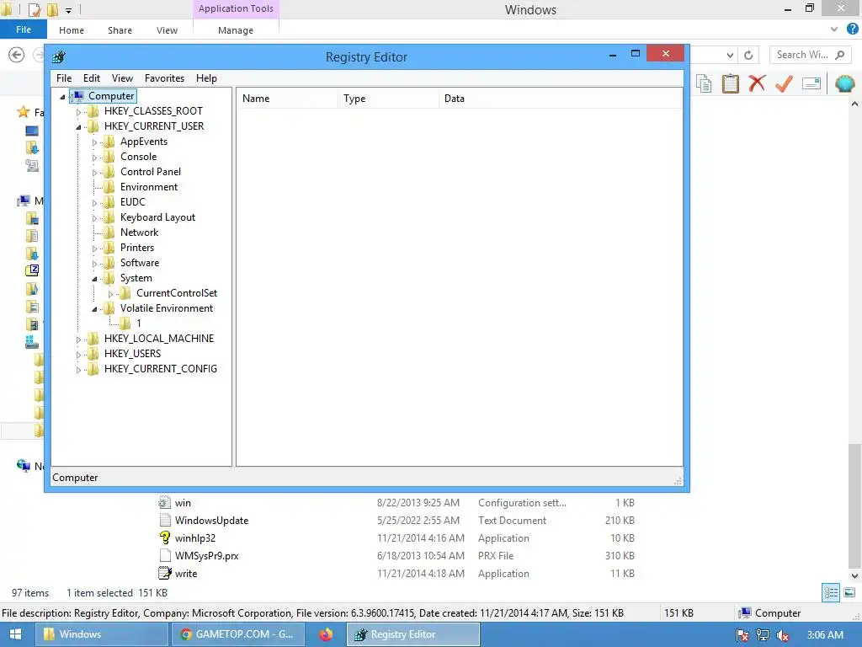Click the muted speaker tray icon

pyautogui.click(x=783, y=635)
